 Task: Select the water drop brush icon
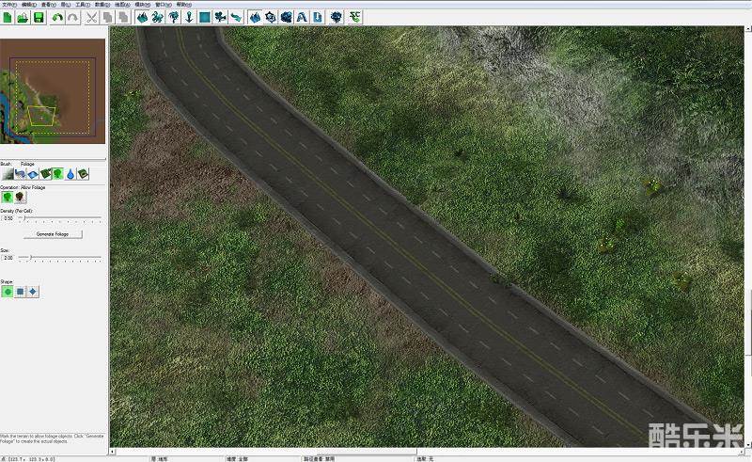tap(70, 174)
